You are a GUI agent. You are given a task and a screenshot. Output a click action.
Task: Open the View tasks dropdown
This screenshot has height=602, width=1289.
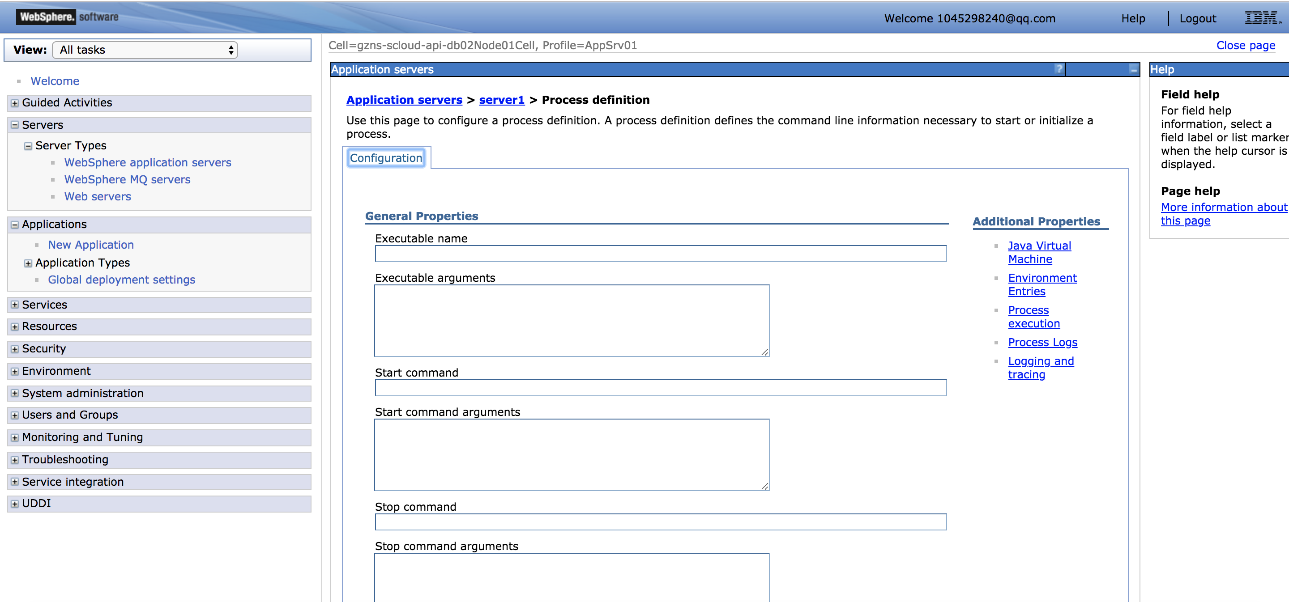(145, 50)
